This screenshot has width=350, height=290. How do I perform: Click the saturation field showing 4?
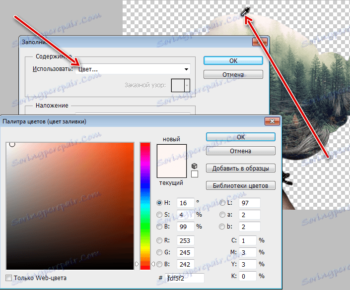click(186, 215)
